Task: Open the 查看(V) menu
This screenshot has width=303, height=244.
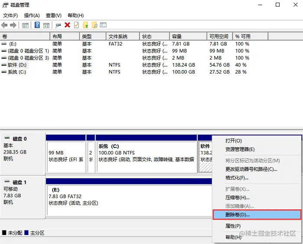Action: pos(54,16)
